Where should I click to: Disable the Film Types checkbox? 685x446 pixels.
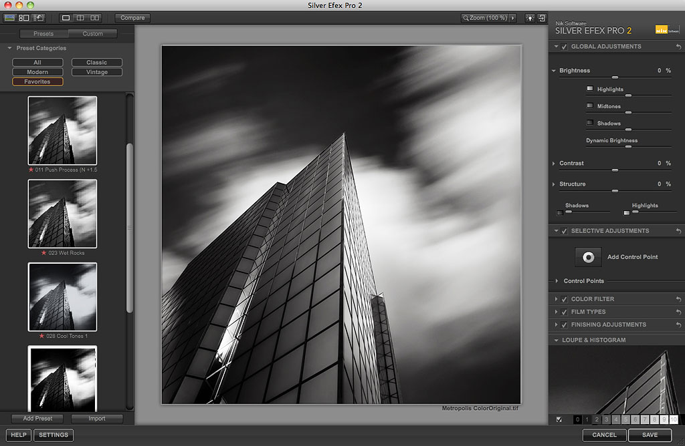pos(565,312)
